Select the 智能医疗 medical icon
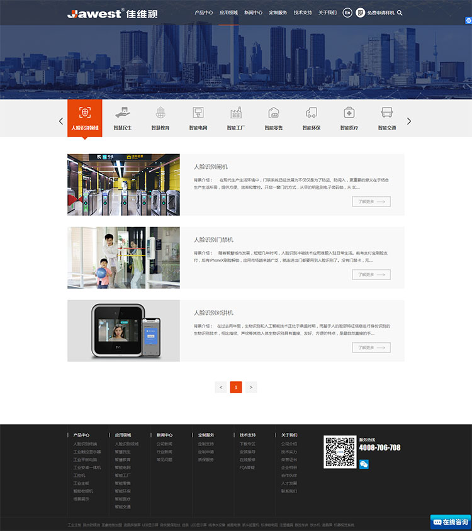Screen dimensions: 472x531 [x=349, y=113]
